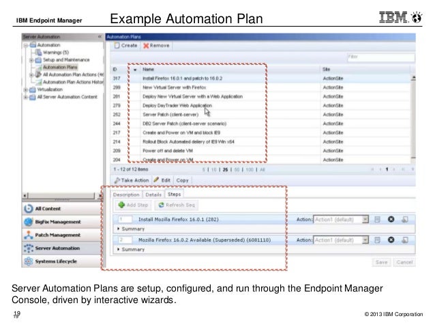Click the sort arrow column header
Viewport: 435px width, 327px height.
[x=135, y=70]
